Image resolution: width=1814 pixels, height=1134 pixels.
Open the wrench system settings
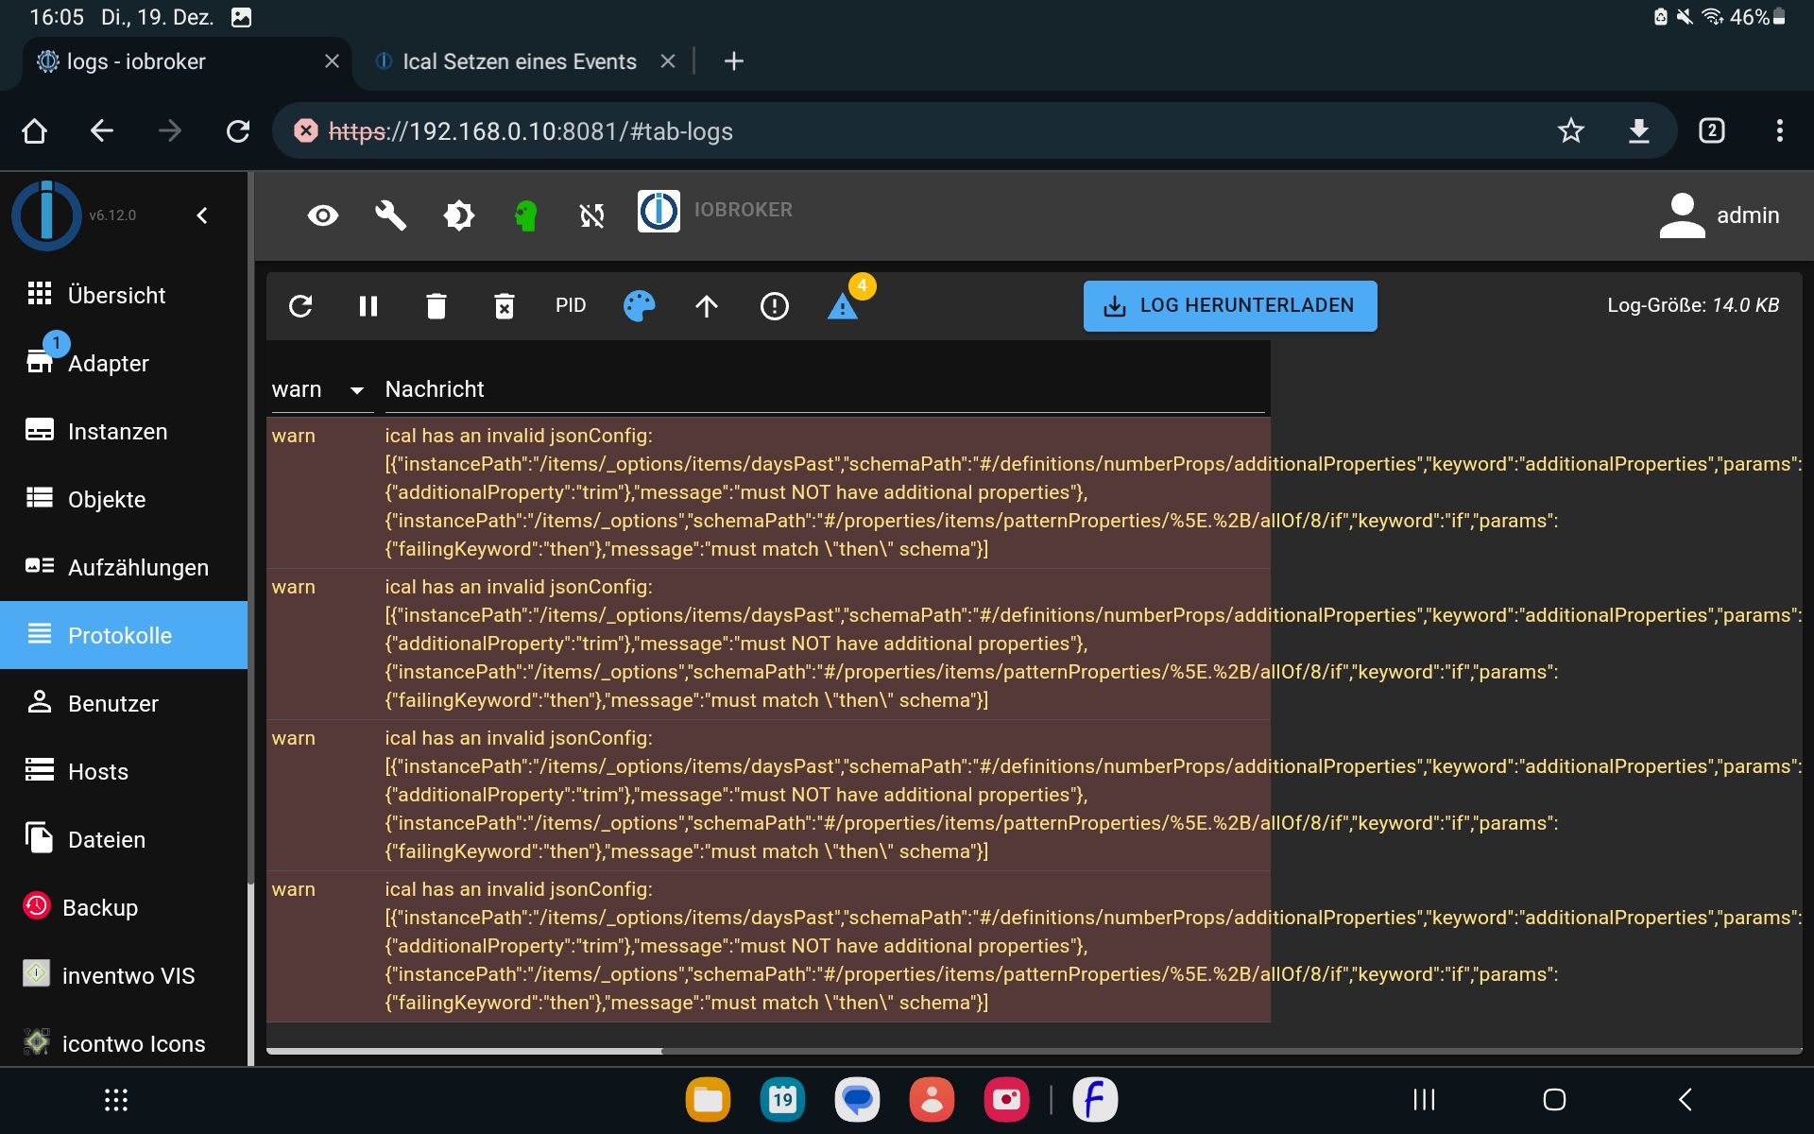pos(390,215)
